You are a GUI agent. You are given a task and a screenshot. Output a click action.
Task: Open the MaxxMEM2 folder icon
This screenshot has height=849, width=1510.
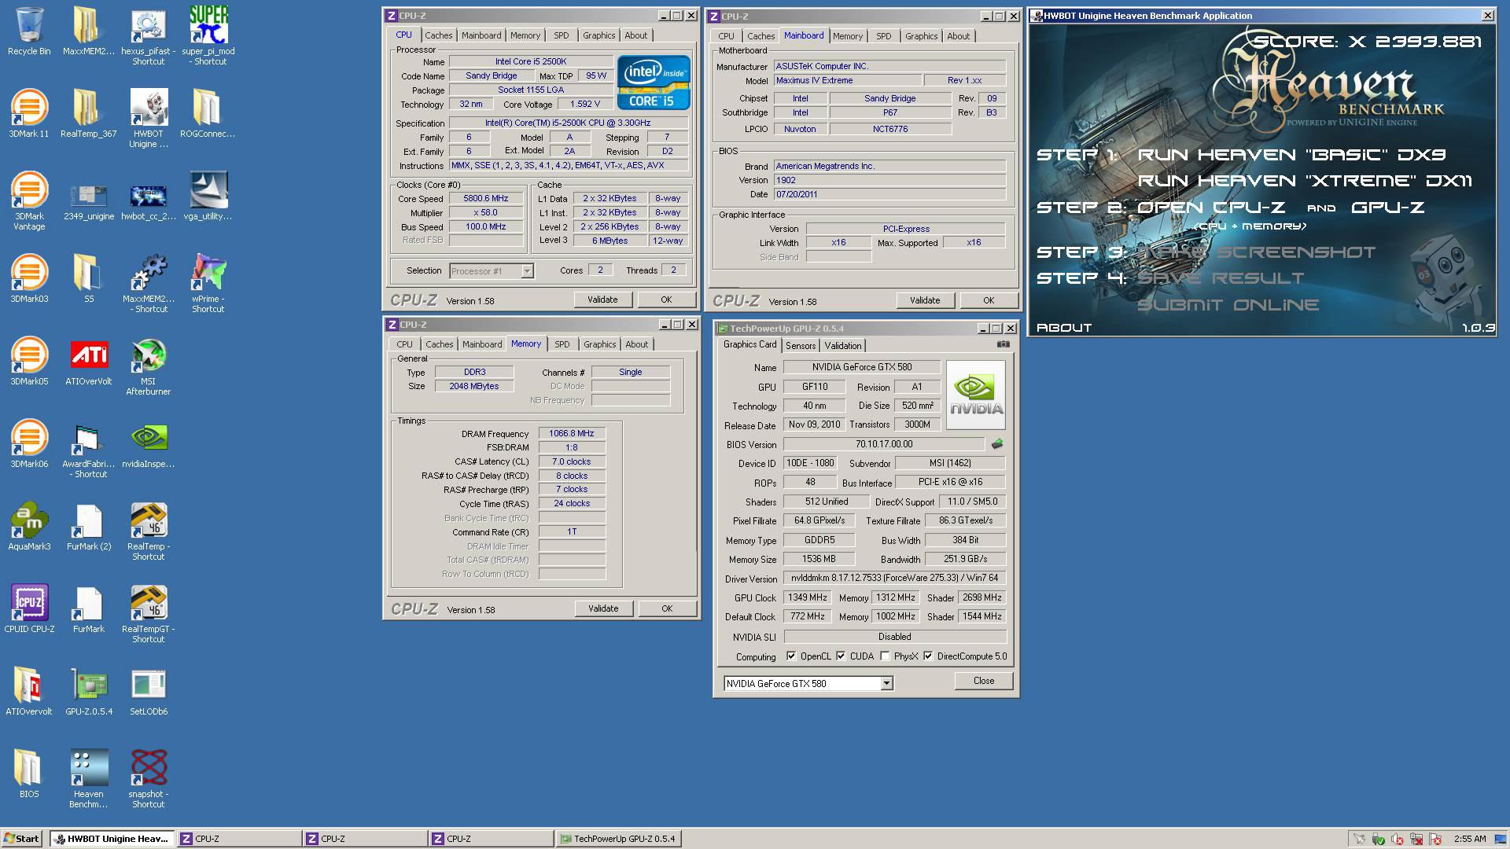tap(88, 25)
